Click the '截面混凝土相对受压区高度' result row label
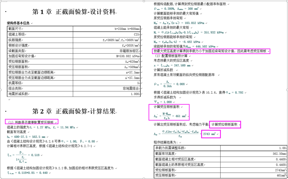 [x=175, y=159]
